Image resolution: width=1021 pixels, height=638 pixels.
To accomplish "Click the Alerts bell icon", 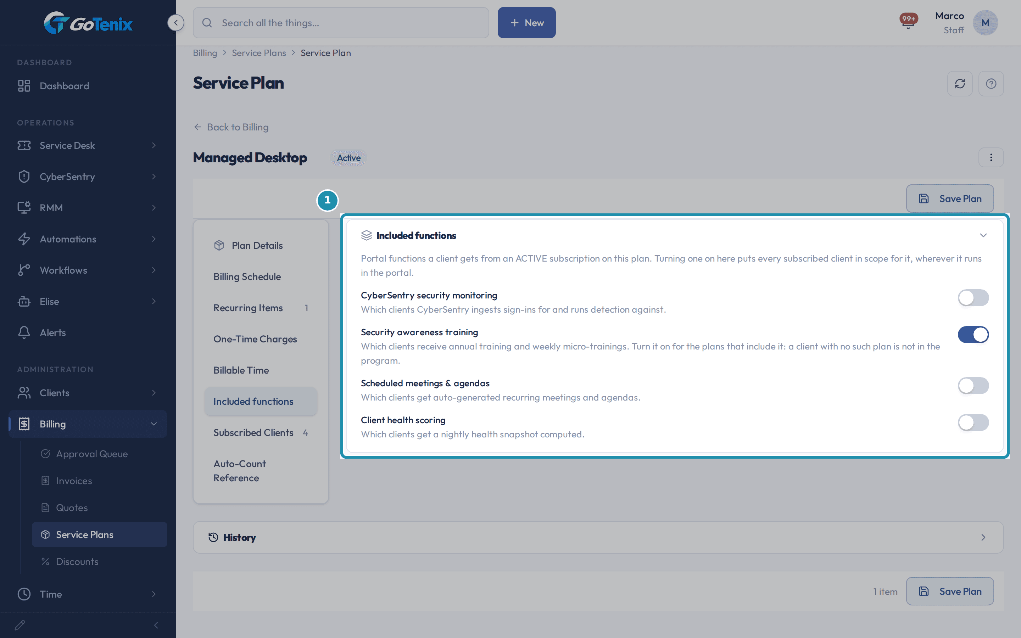I will coord(24,332).
